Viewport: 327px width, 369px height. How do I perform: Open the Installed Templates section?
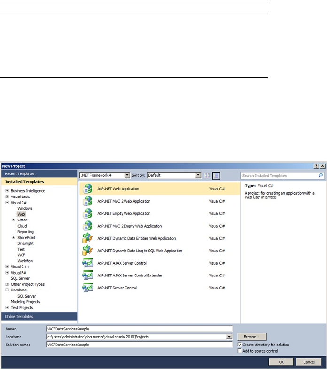(39, 181)
